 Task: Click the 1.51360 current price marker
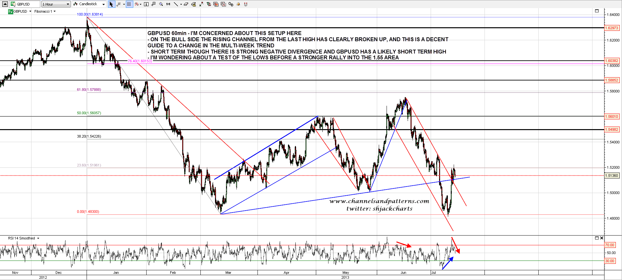(x=612, y=176)
